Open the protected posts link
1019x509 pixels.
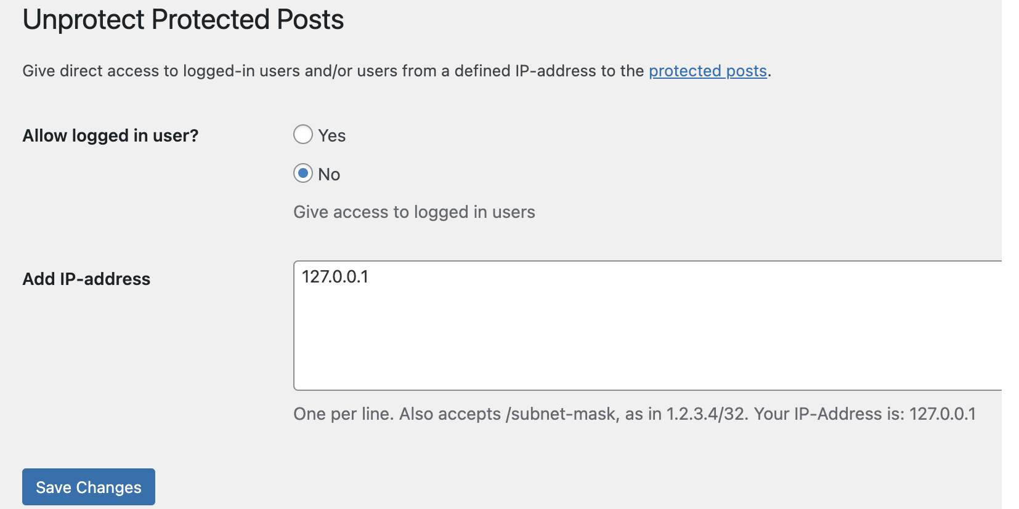(x=707, y=71)
